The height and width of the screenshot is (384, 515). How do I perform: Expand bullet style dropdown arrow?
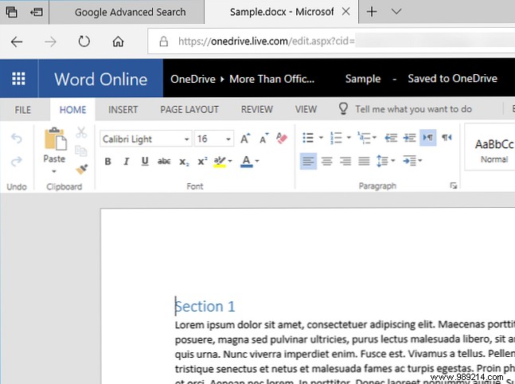pos(321,138)
